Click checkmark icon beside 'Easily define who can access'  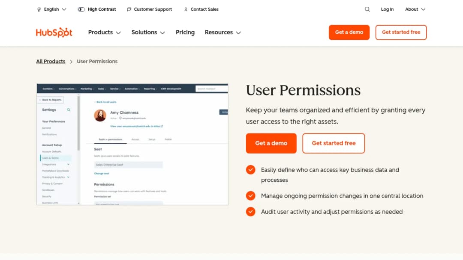[251, 170]
